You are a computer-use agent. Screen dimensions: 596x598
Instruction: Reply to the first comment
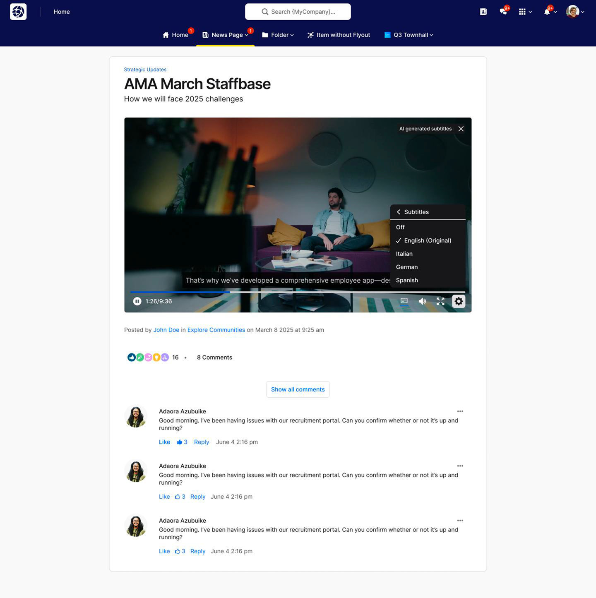[202, 442]
